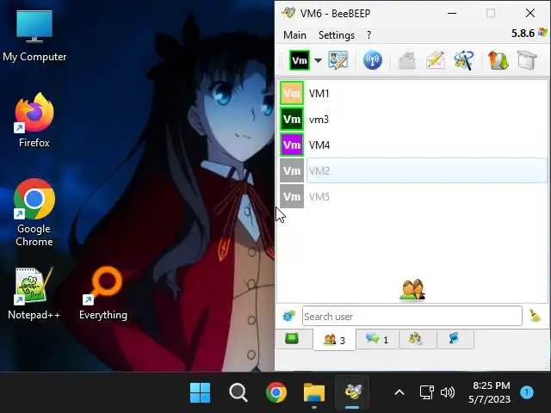Screen dimensions: 551x413
Task: Switch to the chats tab showing 1
Action: 377,339
